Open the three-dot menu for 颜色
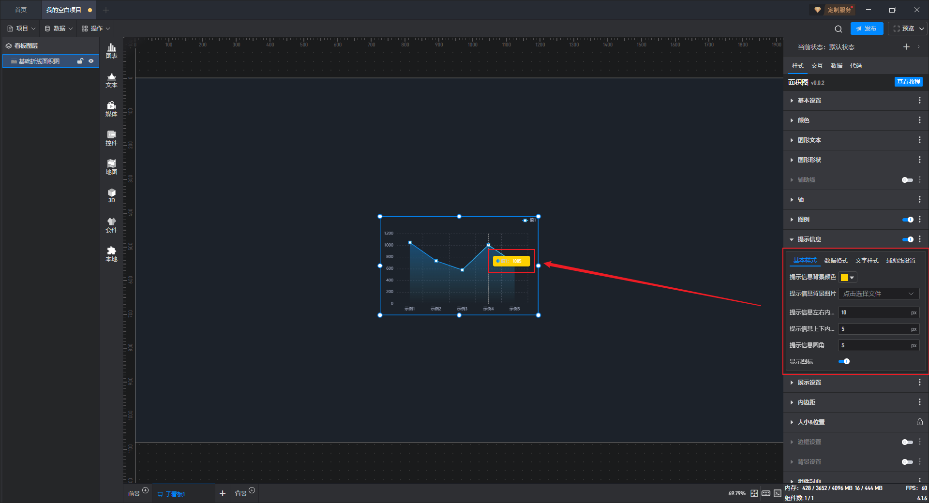 (919, 120)
